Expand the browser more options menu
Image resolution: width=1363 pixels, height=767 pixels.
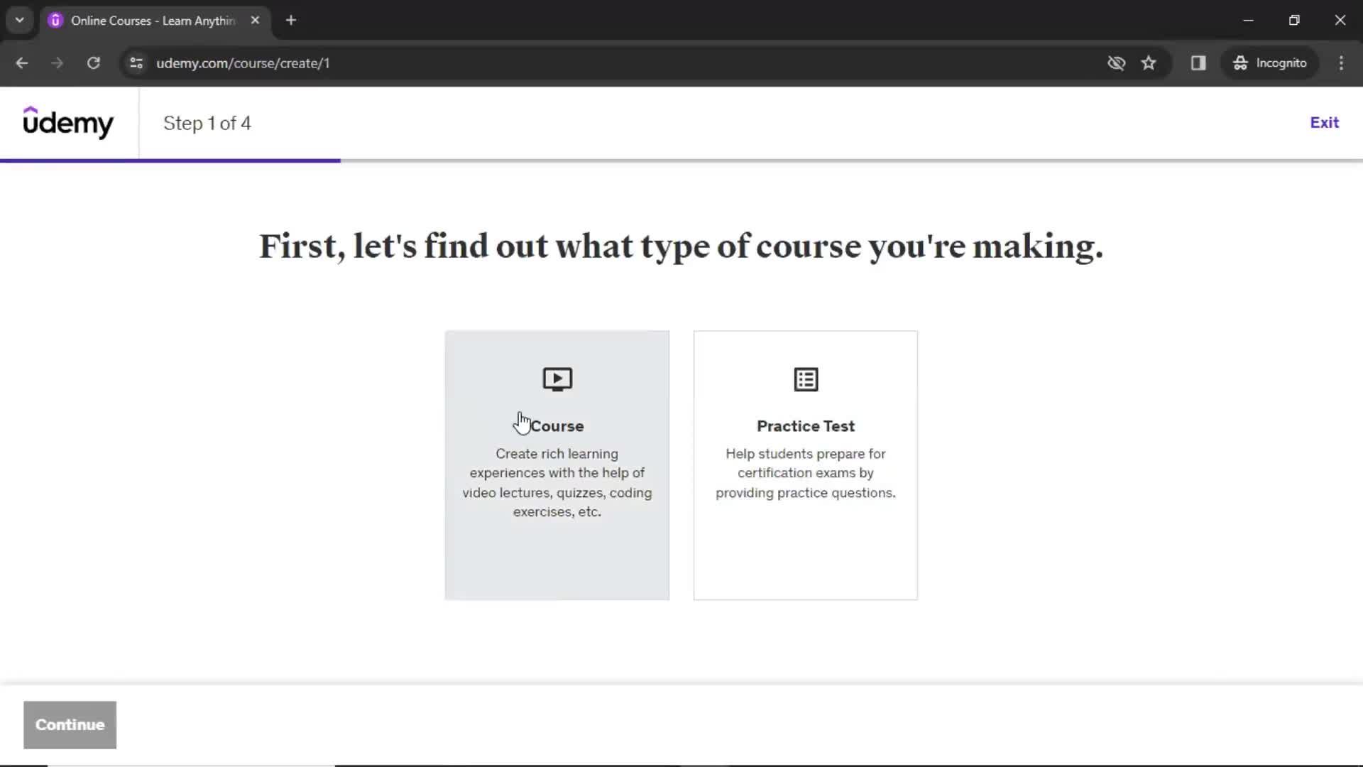click(x=1342, y=62)
